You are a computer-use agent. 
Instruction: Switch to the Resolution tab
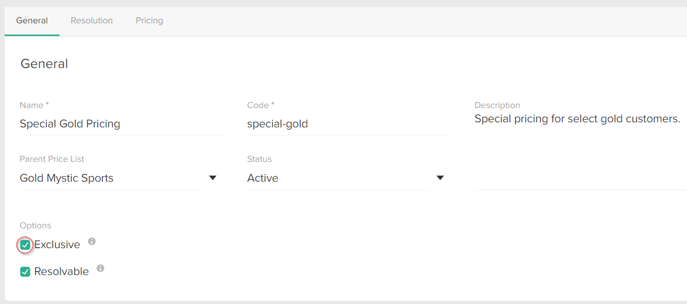92,20
